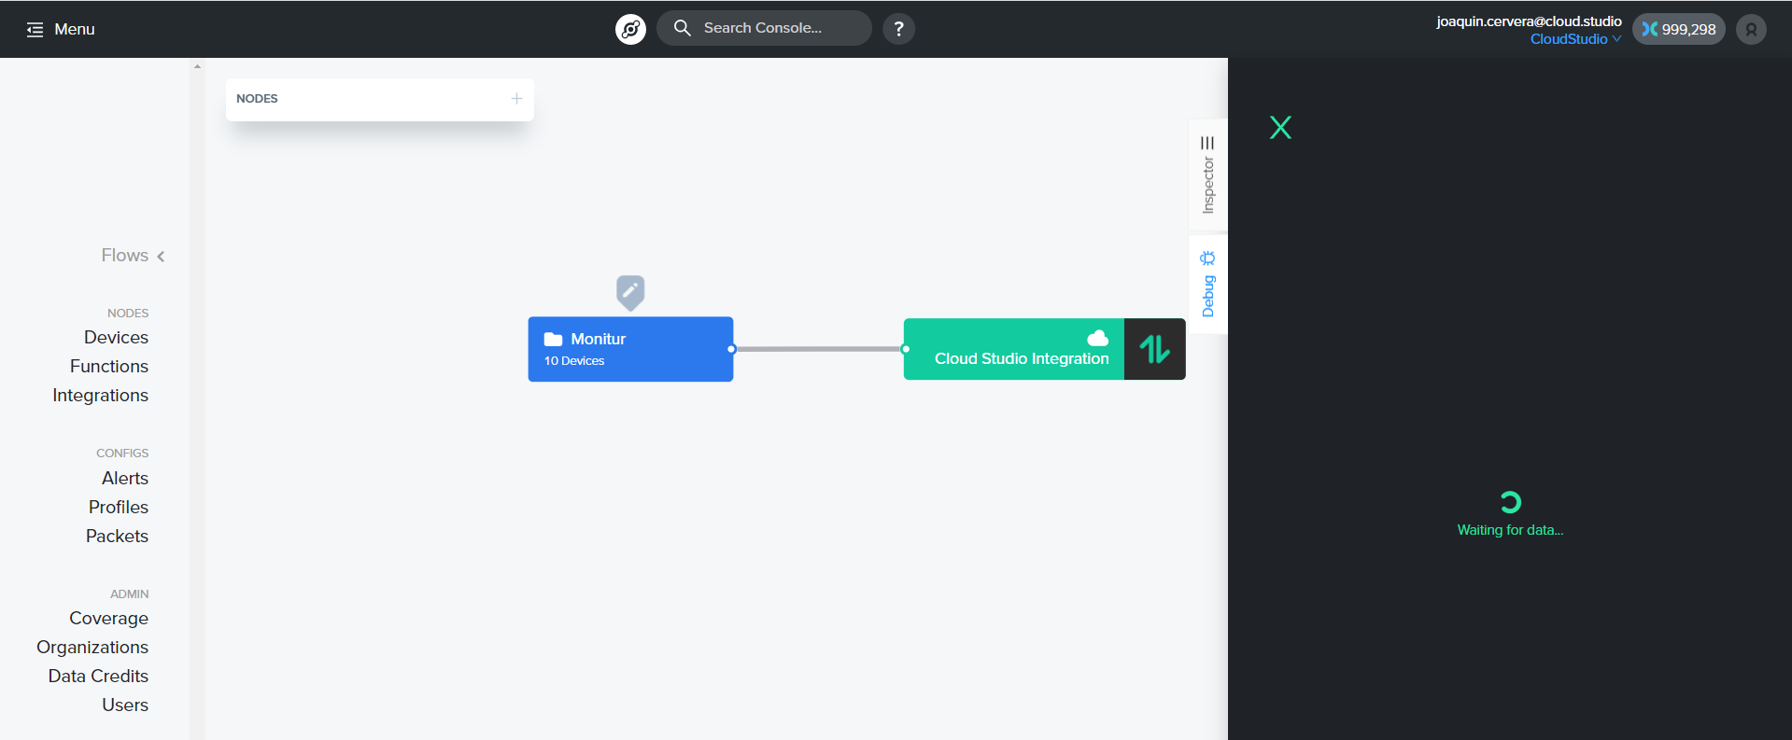
Task: Open the CloudStudio organization dropdown
Action: [x=1574, y=39]
